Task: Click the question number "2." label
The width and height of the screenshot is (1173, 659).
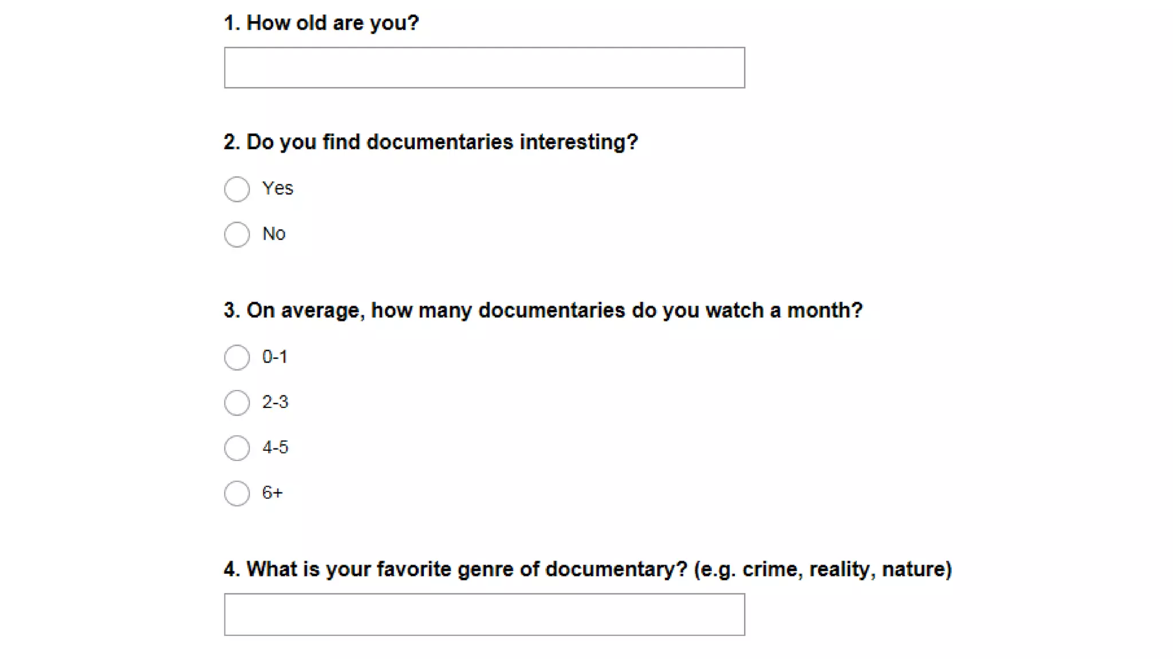Action: [x=231, y=142]
